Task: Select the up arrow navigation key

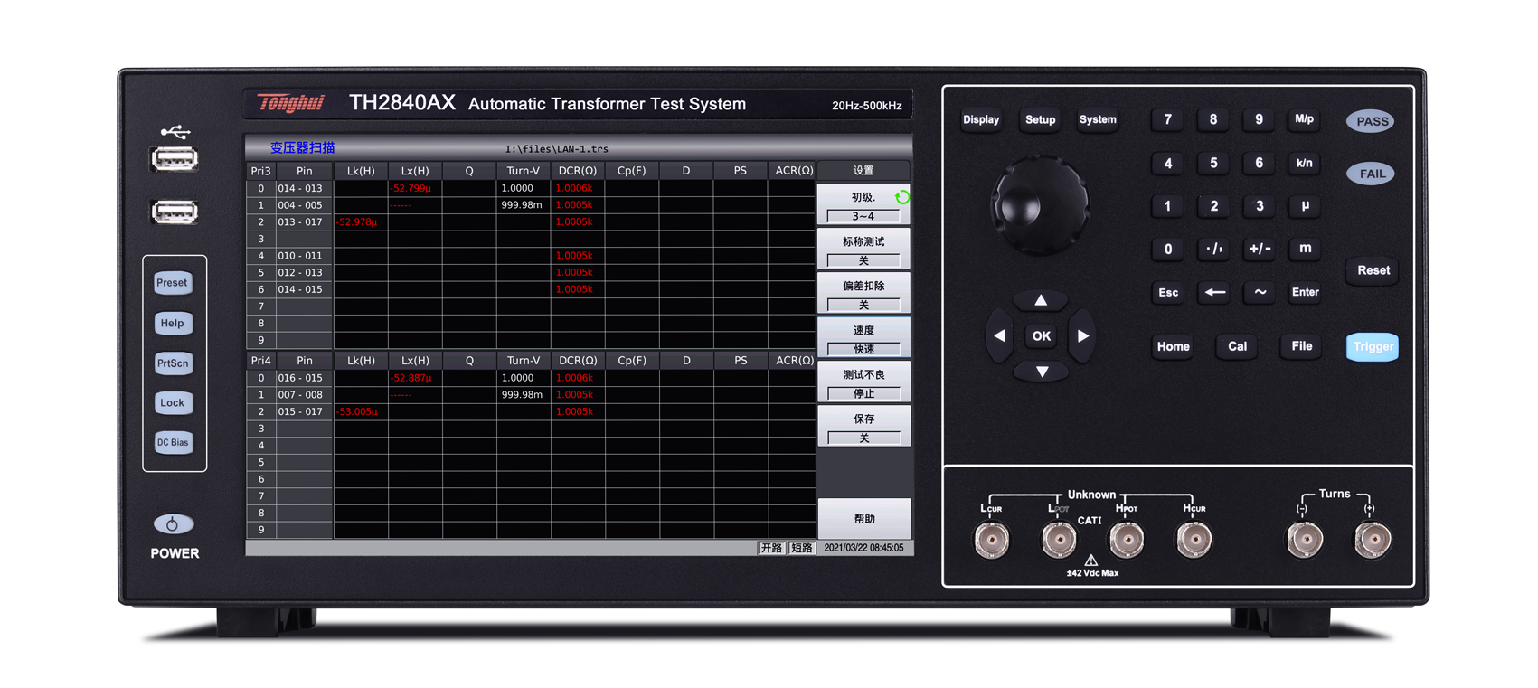Action: (x=1041, y=300)
